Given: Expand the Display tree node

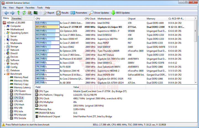Looking at the screenshot, I should [x=5, y=40].
